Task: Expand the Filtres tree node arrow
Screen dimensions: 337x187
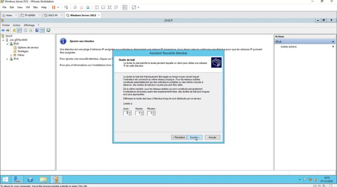Action: (x=11, y=55)
